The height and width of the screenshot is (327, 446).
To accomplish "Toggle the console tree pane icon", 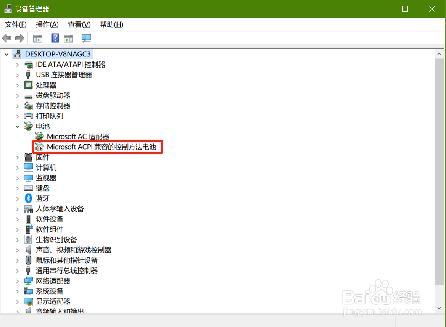I will click(37, 39).
